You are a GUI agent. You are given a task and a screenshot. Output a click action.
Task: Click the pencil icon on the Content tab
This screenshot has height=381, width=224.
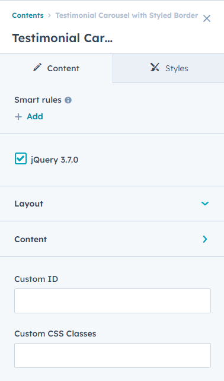coord(37,67)
